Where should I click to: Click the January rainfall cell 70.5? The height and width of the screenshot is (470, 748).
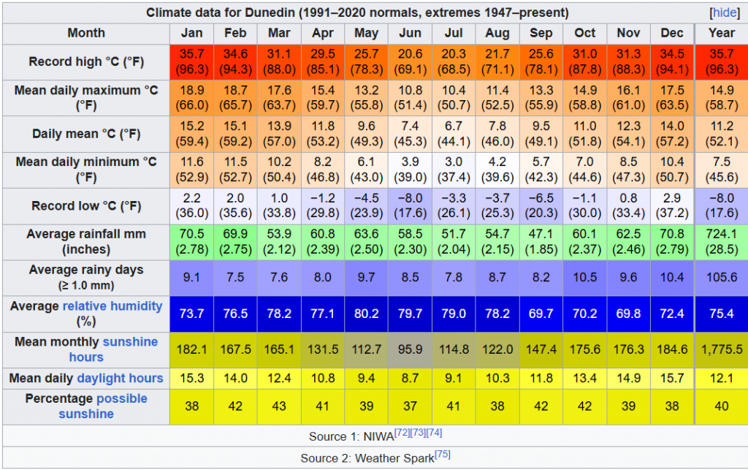[x=192, y=242]
